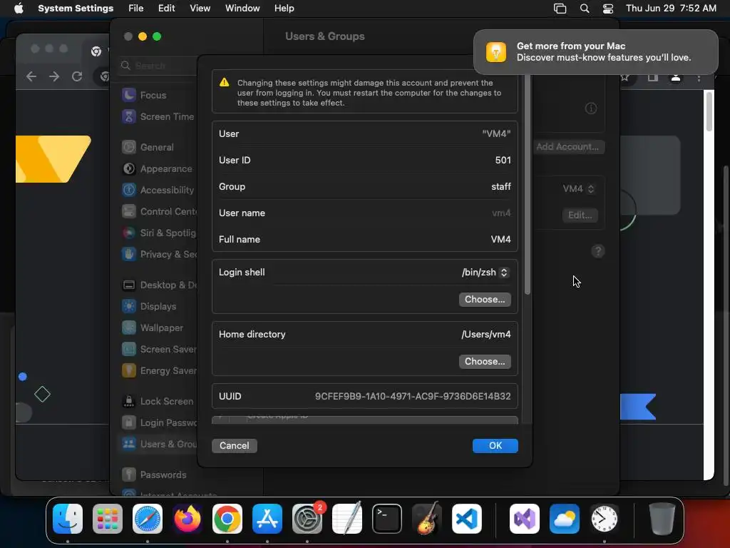The height and width of the screenshot is (548, 730).
Task: Open the Weather app in Dock
Action: point(565,519)
